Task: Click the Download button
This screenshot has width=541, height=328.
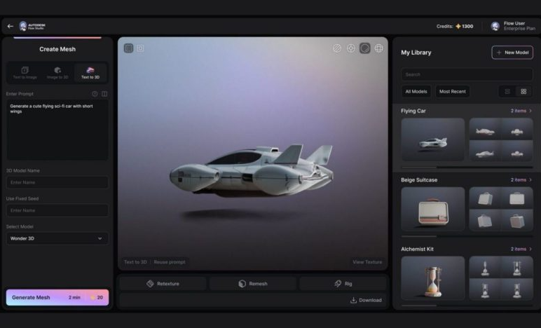Action: coord(366,300)
